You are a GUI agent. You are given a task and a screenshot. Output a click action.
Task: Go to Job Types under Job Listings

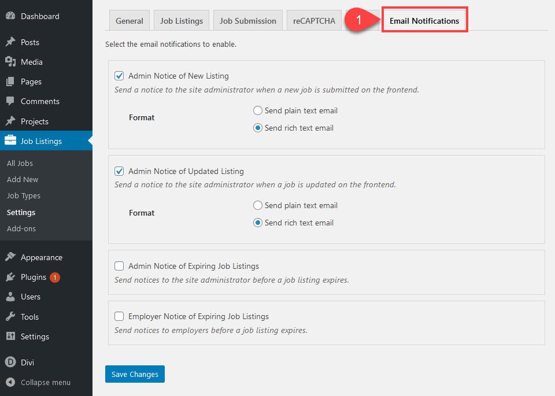23,195
